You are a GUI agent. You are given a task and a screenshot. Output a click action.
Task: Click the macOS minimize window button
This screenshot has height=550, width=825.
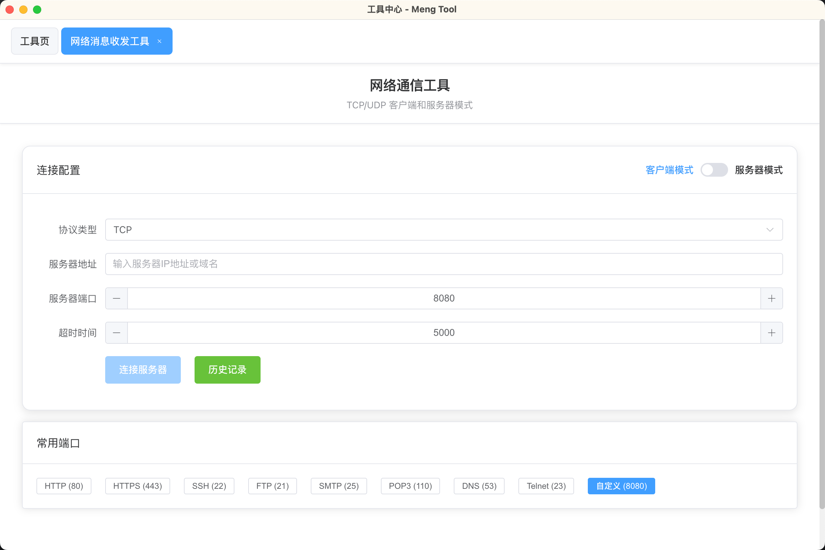(23, 10)
